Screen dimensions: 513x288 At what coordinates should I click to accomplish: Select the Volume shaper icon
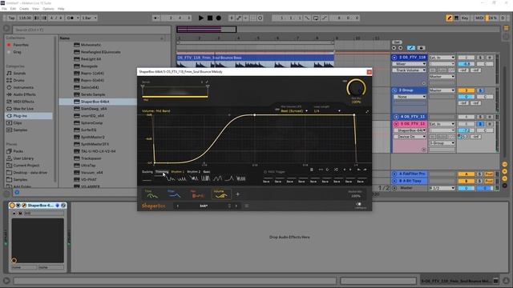[x=221, y=194]
